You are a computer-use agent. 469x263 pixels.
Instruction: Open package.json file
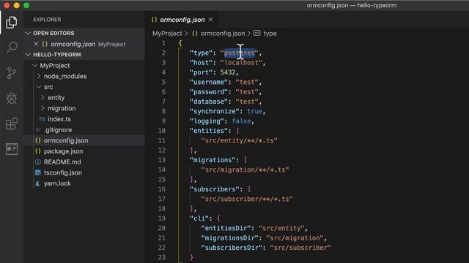[64, 151]
